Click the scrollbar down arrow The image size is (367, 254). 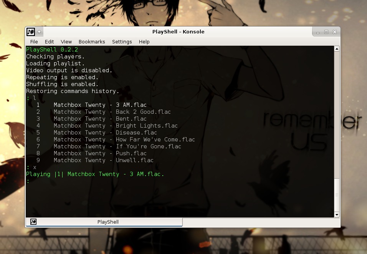tap(337, 215)
